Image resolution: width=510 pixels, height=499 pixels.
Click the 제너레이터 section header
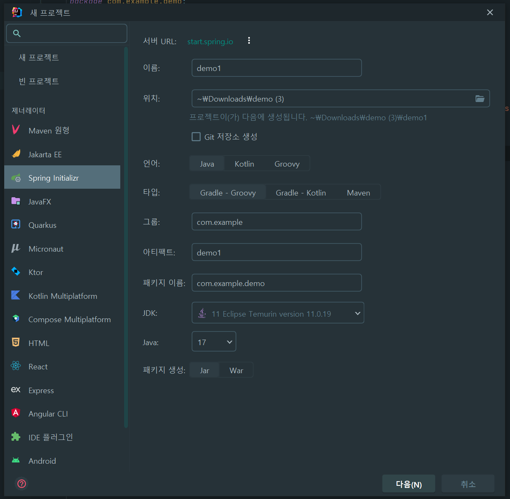click(28, 111)
